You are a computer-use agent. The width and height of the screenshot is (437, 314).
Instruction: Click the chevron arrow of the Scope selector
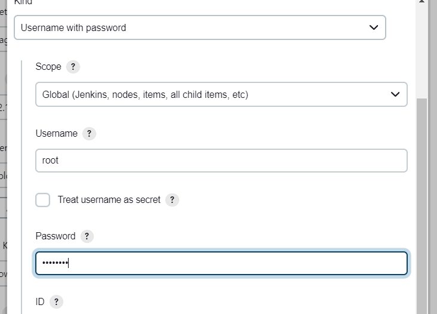click(395, 94)
